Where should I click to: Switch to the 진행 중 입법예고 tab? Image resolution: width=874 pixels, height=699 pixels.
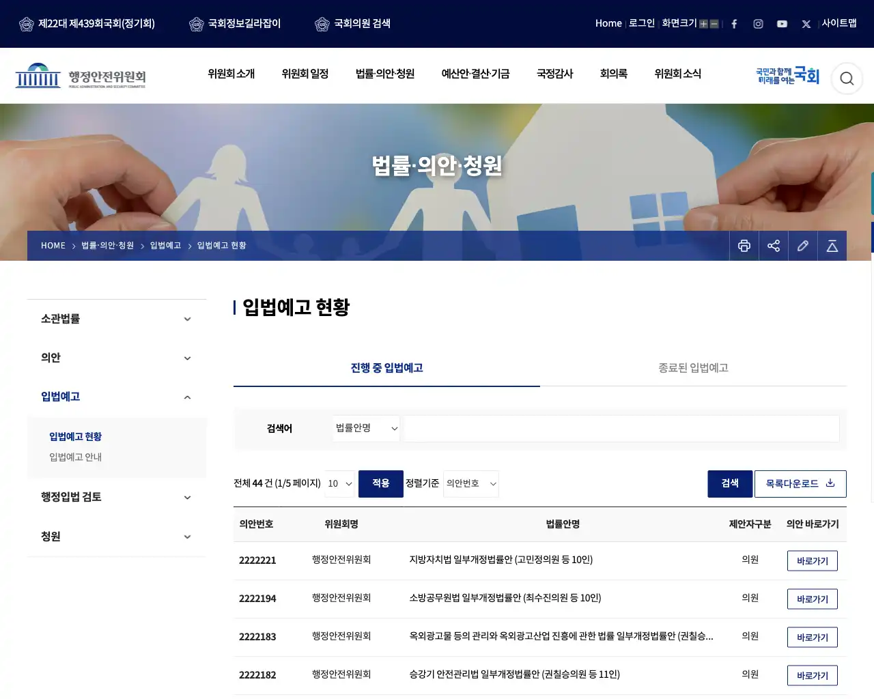point(386,368)
